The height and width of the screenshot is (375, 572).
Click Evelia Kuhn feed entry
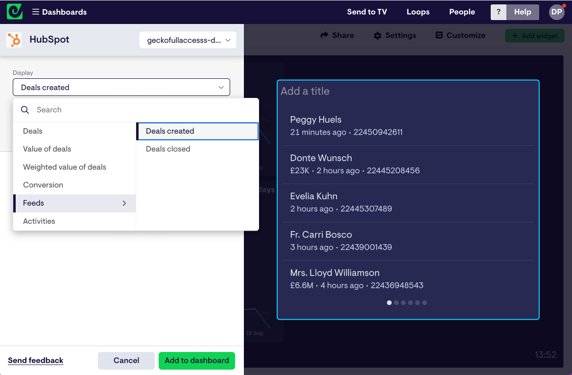pyautogui.click(x=408, y=203)
